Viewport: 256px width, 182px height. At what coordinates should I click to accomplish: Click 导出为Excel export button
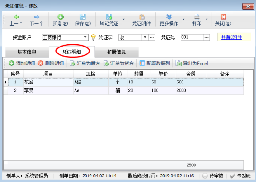pos(192,63)
